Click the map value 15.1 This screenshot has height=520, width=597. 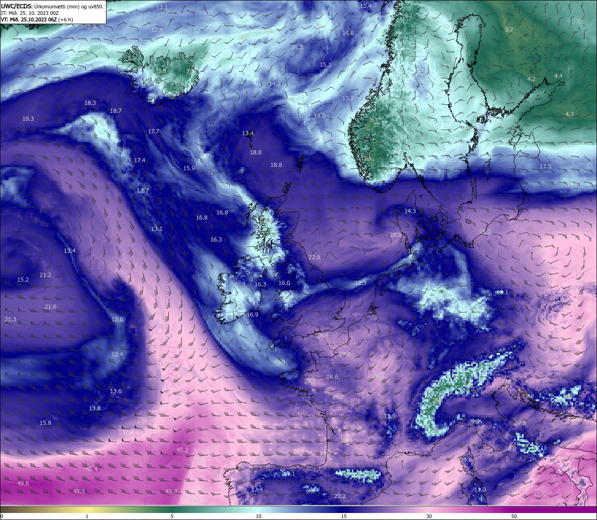[x=326, y=65]
